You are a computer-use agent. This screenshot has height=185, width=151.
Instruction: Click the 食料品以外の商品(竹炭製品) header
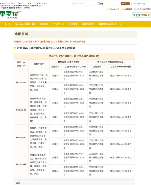pos(111,62)
